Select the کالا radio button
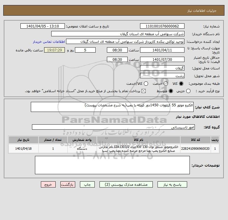 (x=181, y=84)
